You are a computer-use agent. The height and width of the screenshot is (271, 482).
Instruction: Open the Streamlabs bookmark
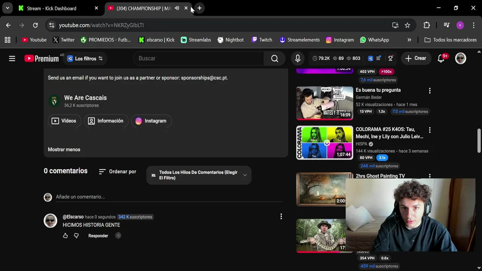196,40
